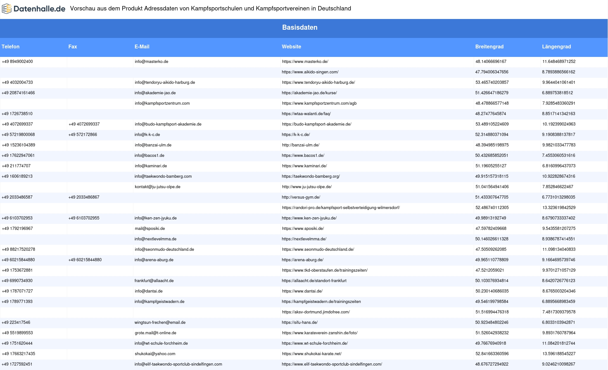Open the https://www.masterko.de/ website link
The height and width of the screenshot is (370, 608).
(x=305, y=62)
